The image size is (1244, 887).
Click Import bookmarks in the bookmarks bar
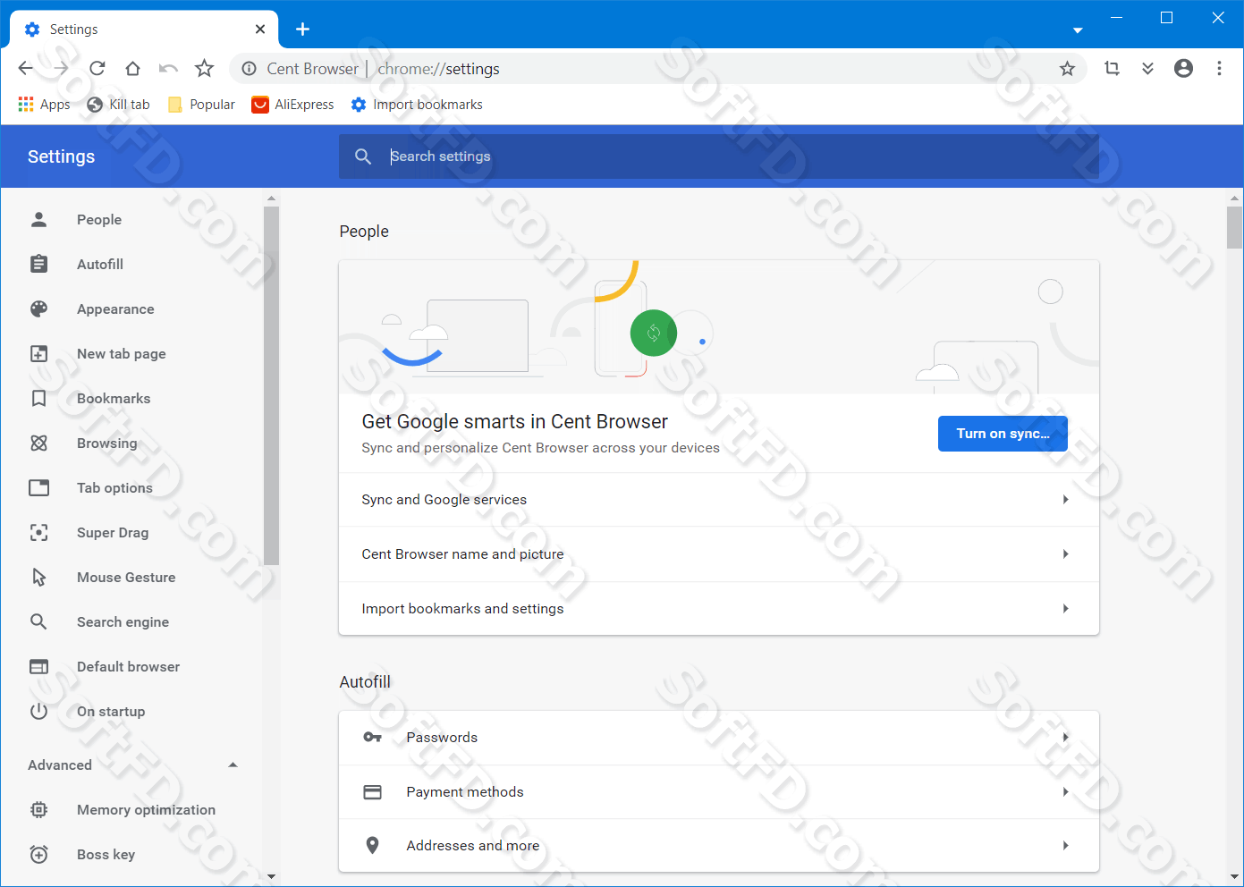click(x=417, y=105)
